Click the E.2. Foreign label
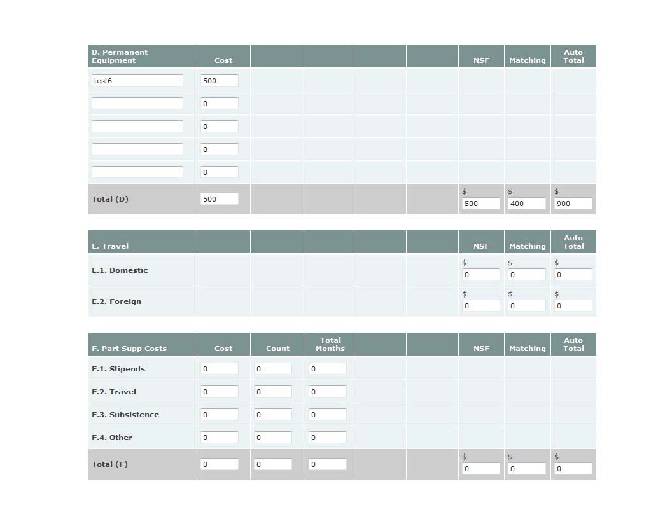Image resolution: width=672 pixels, height=519 pixels. click(116, 301)
